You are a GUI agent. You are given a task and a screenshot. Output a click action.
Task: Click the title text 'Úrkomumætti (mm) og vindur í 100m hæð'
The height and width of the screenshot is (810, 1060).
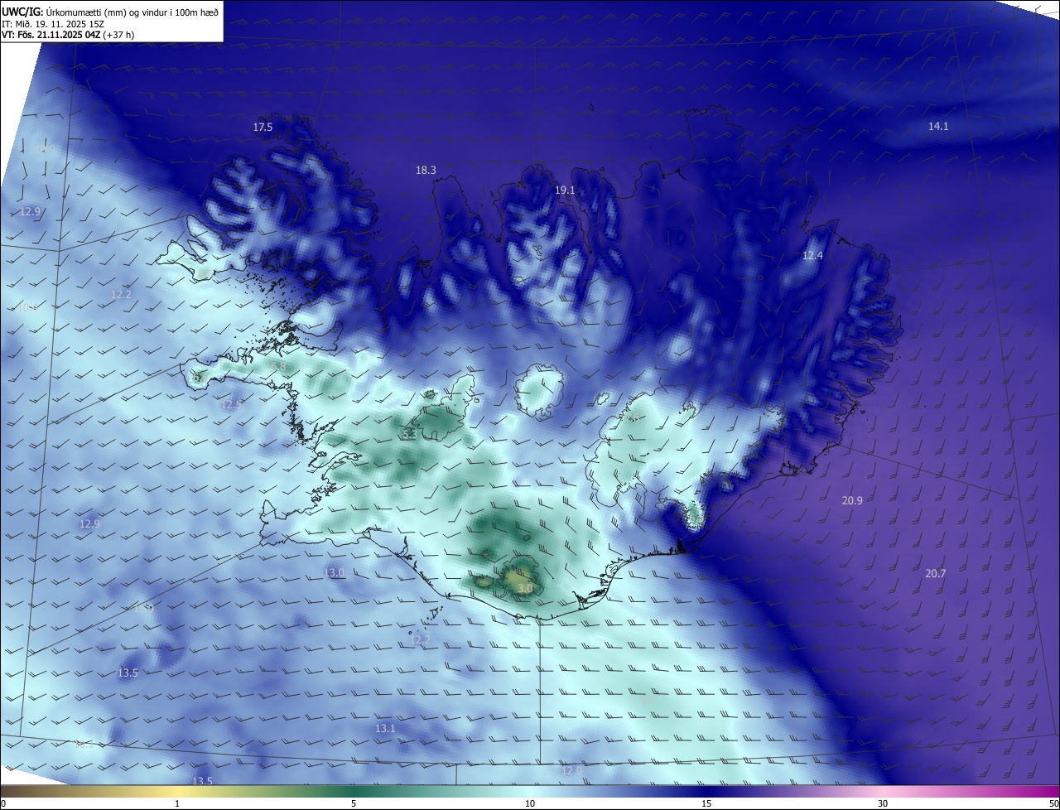tap(131, 12)
